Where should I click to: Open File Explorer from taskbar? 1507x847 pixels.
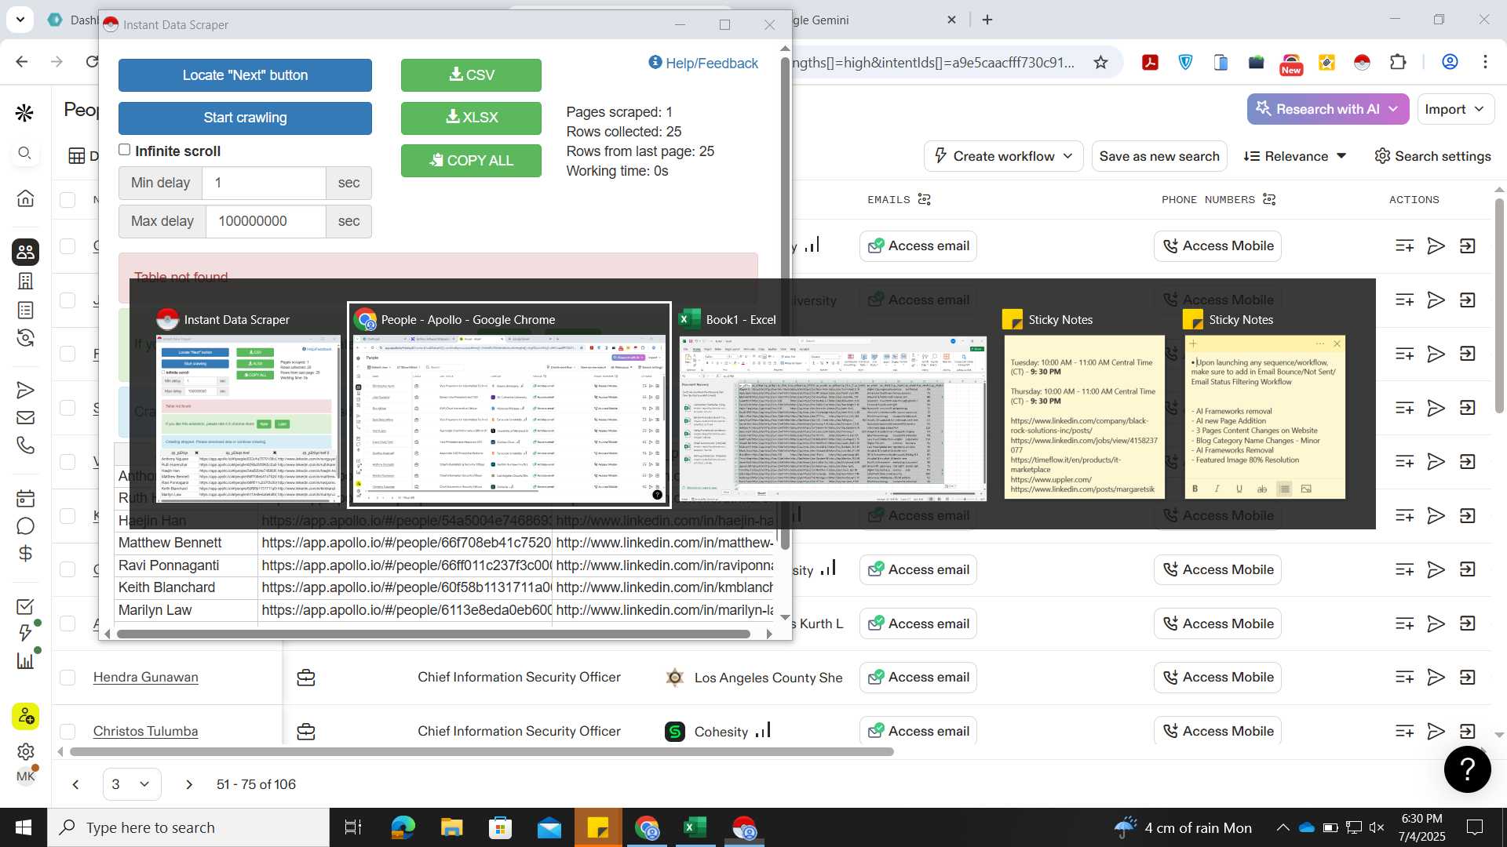[451, 827]
